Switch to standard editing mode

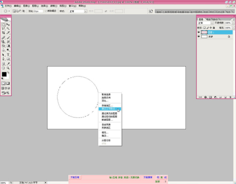(x=3, y=84)
